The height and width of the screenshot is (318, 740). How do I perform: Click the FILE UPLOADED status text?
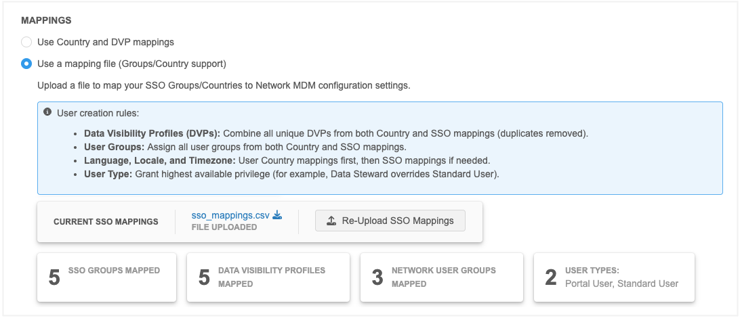(x=224, y=227)
